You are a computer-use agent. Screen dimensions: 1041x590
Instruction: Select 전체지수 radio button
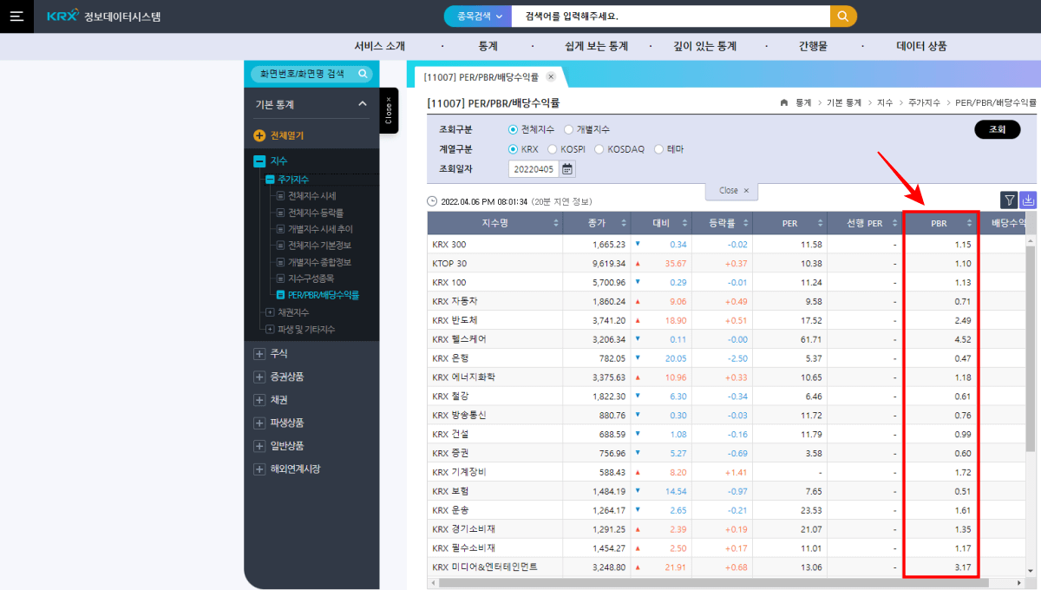513,129
